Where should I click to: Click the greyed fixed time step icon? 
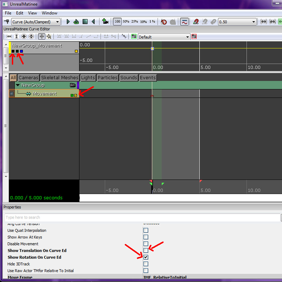[213, 22]
